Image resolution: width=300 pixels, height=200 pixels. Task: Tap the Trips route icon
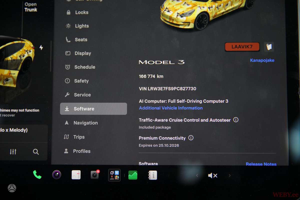click(x=66, y=137)
